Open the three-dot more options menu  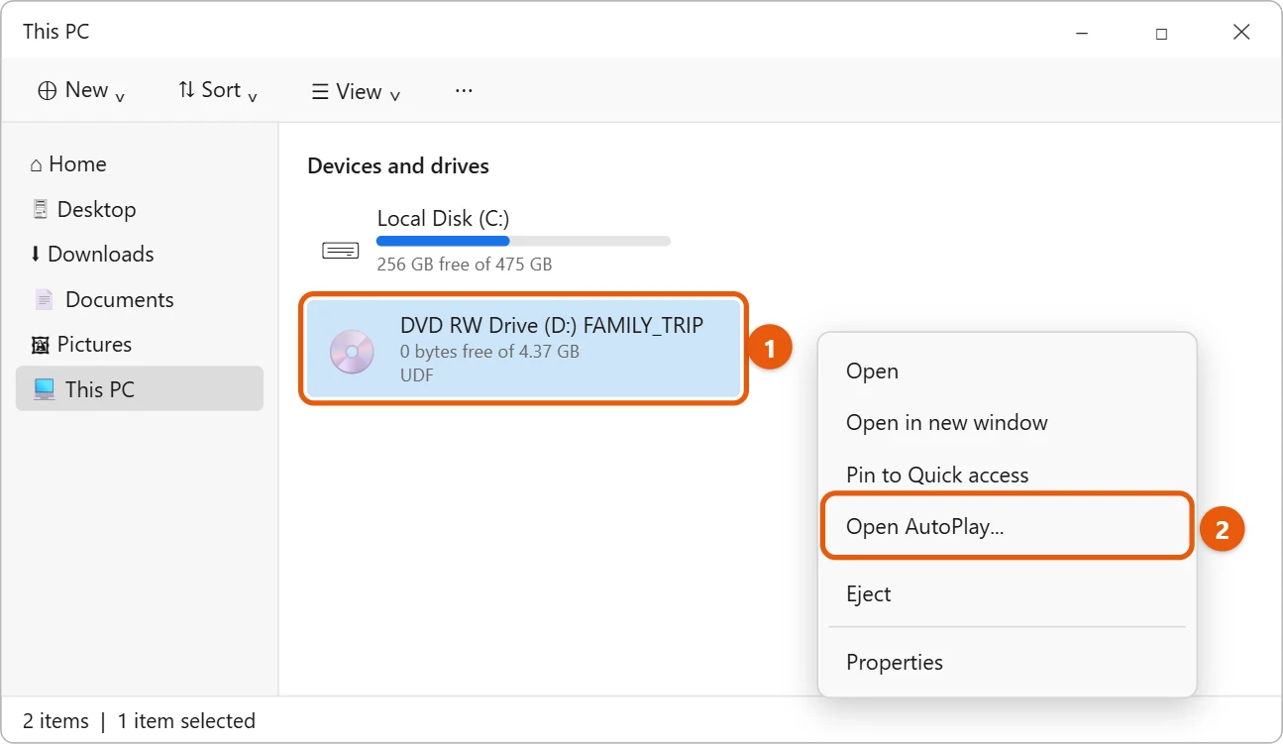coord(464,90)
